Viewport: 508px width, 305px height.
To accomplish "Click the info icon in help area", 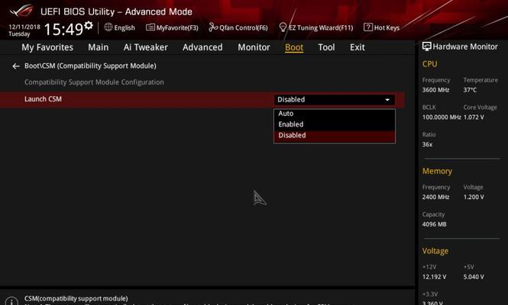I will coord(11,301).
